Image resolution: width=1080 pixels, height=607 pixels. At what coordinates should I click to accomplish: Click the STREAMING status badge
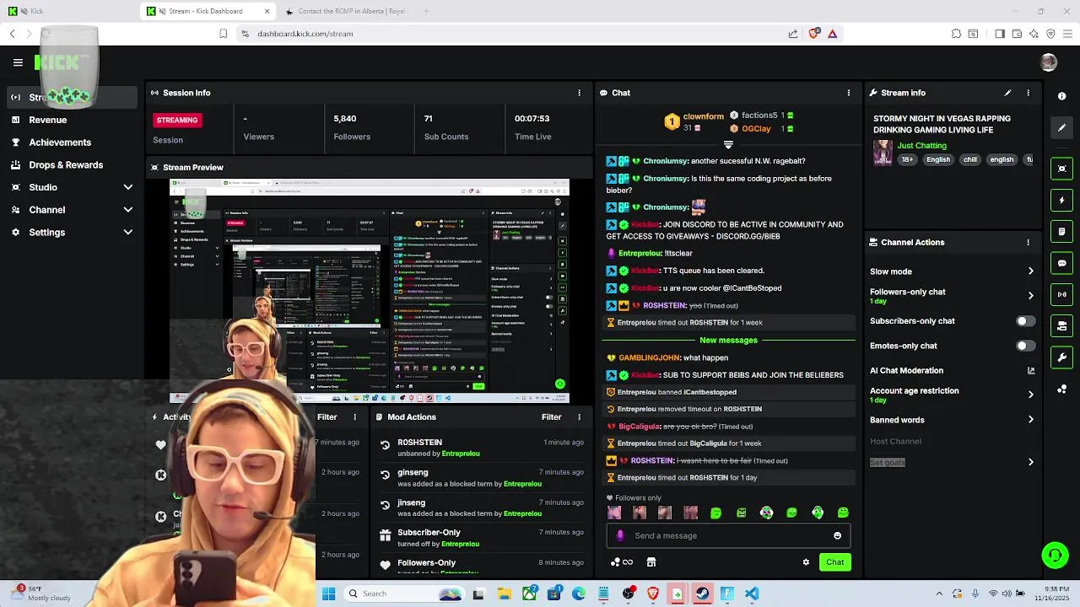pyautogui.click(x=177, y=120)
